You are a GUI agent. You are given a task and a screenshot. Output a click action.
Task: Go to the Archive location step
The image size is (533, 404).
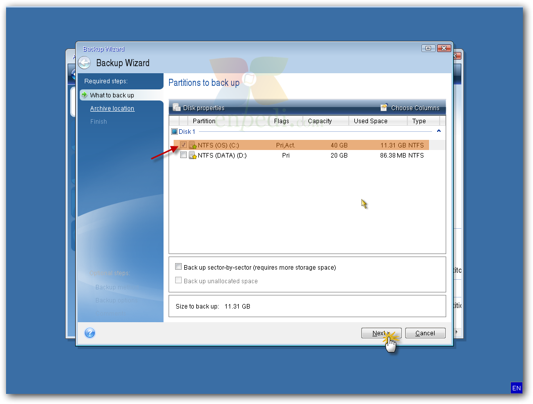[112, 109]
